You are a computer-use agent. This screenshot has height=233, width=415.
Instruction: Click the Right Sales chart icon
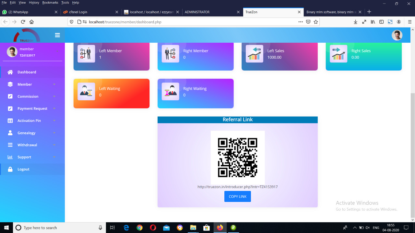pos(338,54)
